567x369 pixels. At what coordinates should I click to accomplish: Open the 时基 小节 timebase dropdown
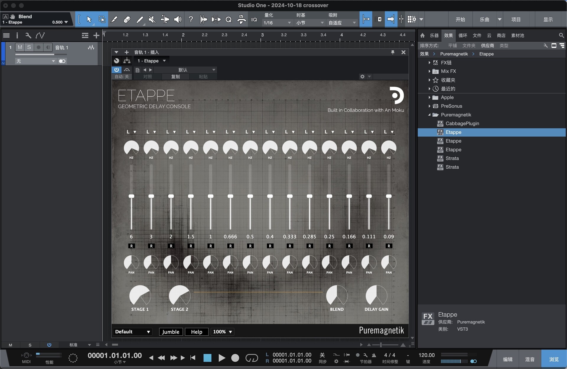pos(310,23)
